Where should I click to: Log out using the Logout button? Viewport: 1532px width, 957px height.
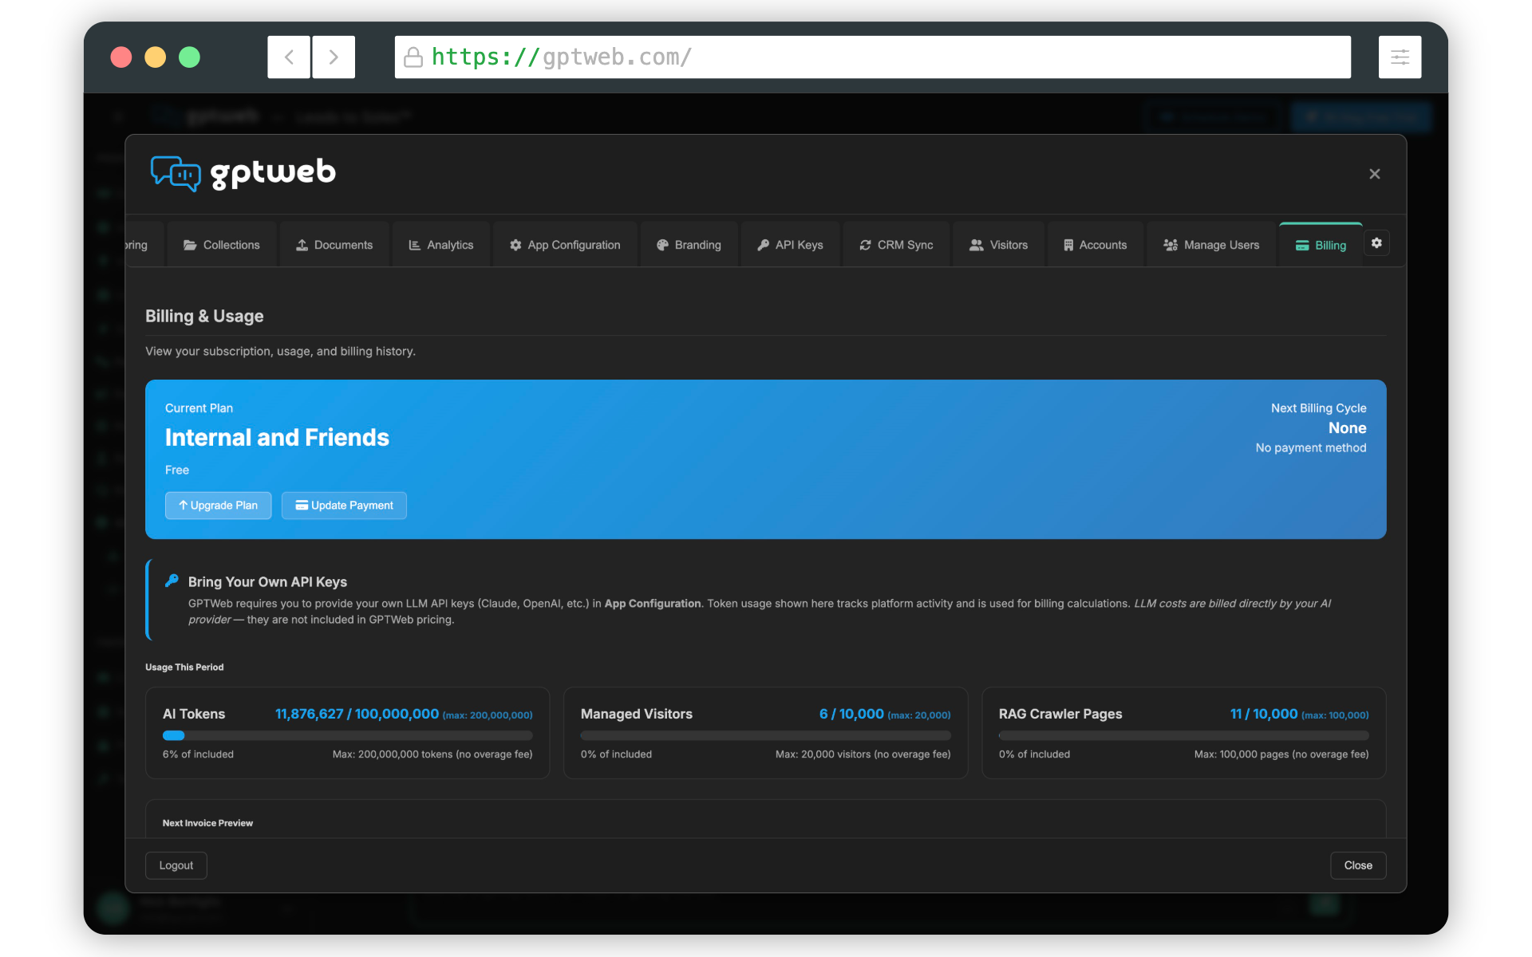pos(176,865)
